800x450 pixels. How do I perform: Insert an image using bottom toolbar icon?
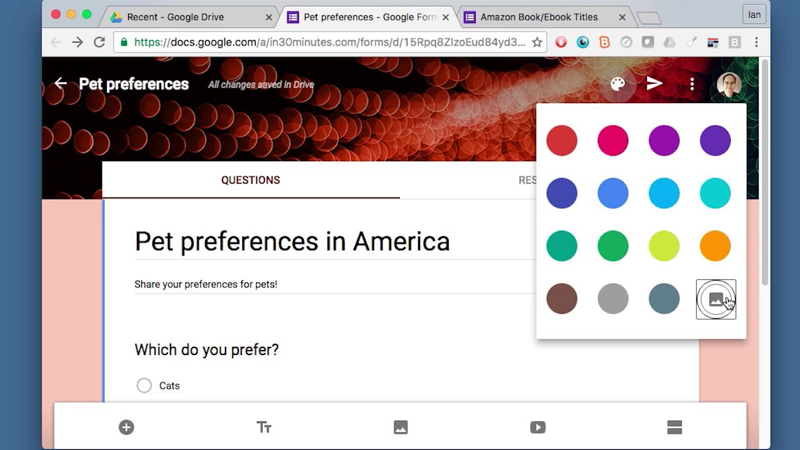401,427
